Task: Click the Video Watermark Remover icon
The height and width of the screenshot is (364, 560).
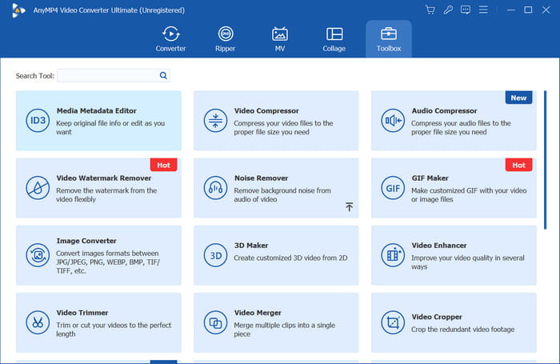Action: click(x=38, y=188)
